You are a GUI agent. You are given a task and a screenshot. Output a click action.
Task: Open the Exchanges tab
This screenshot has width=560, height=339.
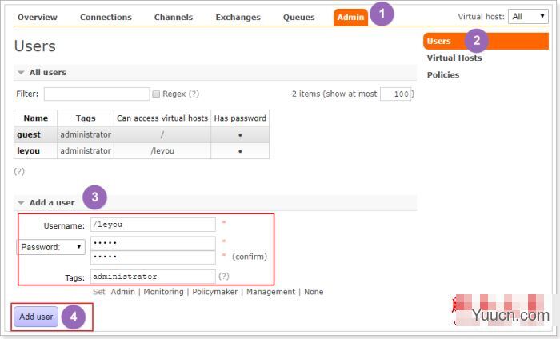(x=238, y=17)
